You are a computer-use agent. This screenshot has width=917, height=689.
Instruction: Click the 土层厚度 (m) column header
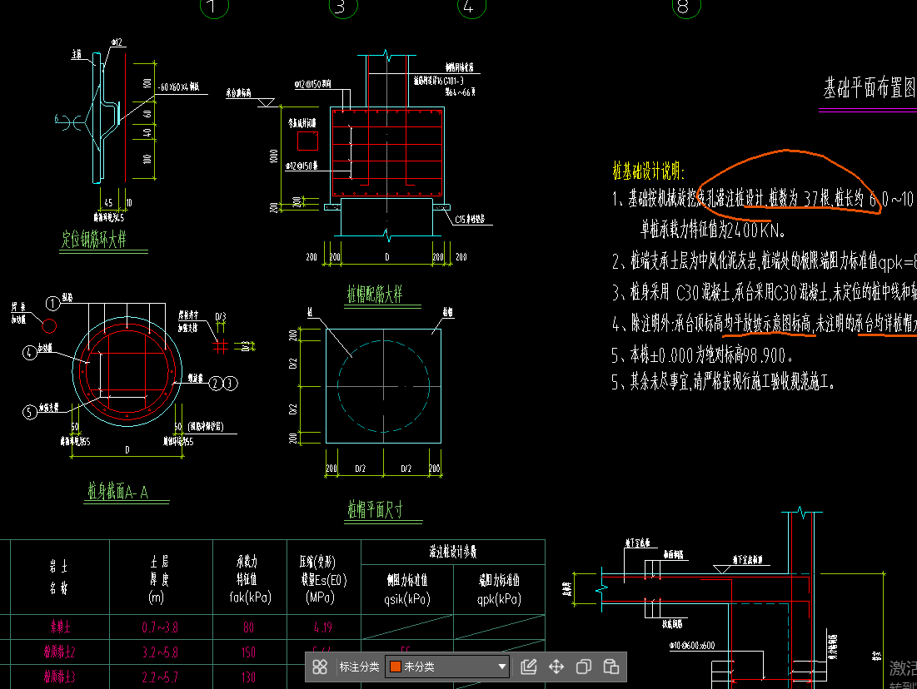159,579
